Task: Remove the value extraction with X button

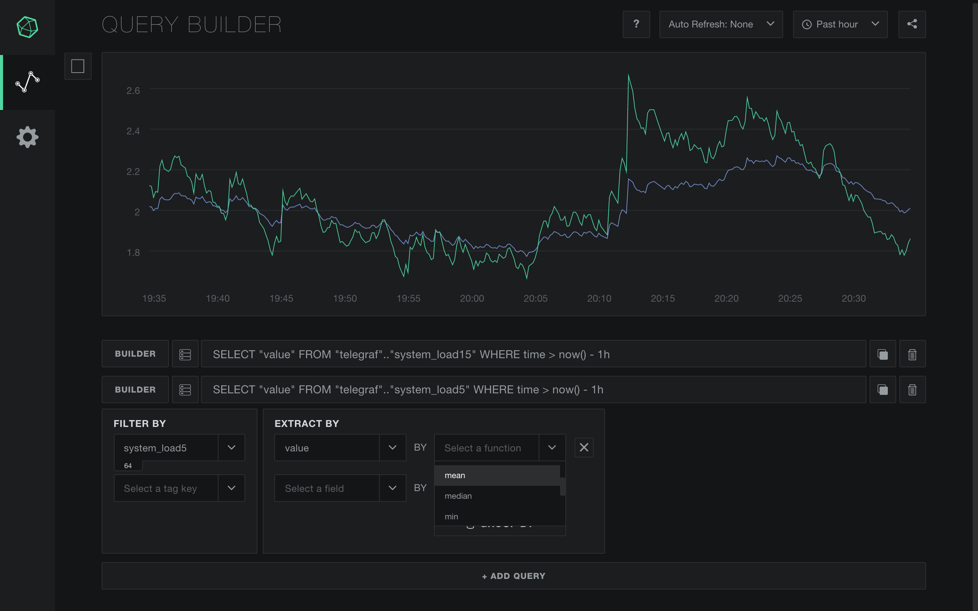Action: [x=584, y=447]
